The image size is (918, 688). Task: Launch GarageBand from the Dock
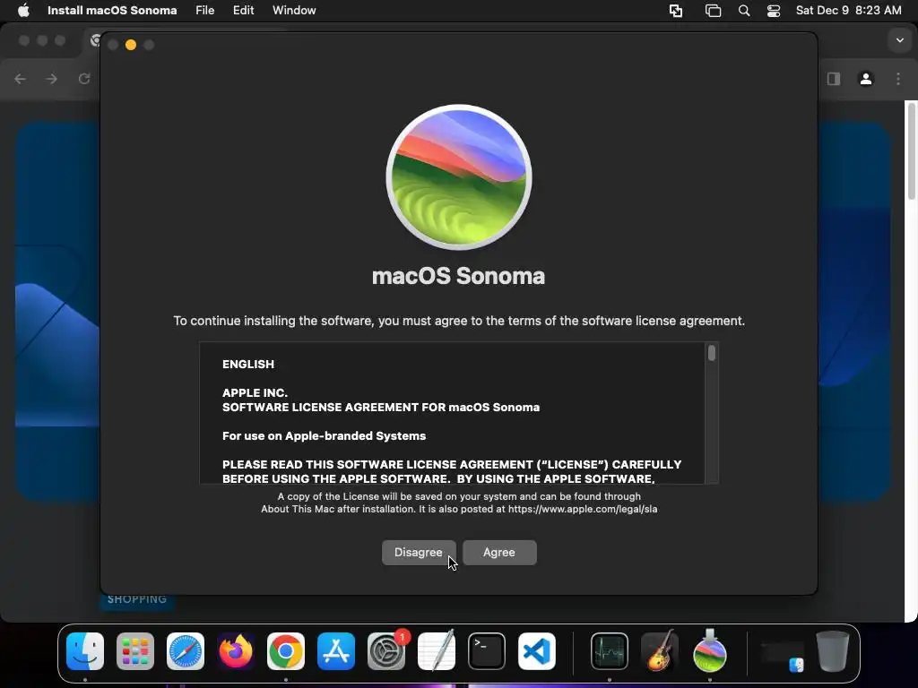pyautogui.click(x=660, y=651)
